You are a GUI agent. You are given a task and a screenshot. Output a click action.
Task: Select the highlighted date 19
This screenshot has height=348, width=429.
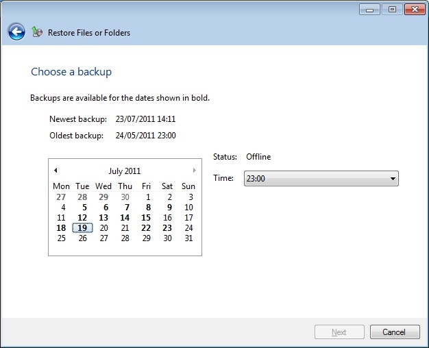(x=82, y=228)
